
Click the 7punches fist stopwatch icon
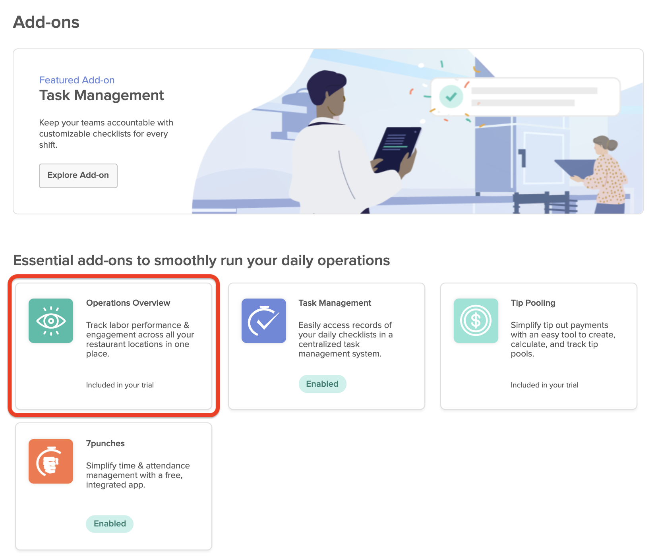(x=51, y=461)
